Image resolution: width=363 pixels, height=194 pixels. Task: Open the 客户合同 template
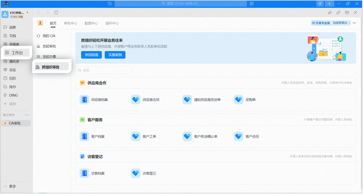[246, 137]
